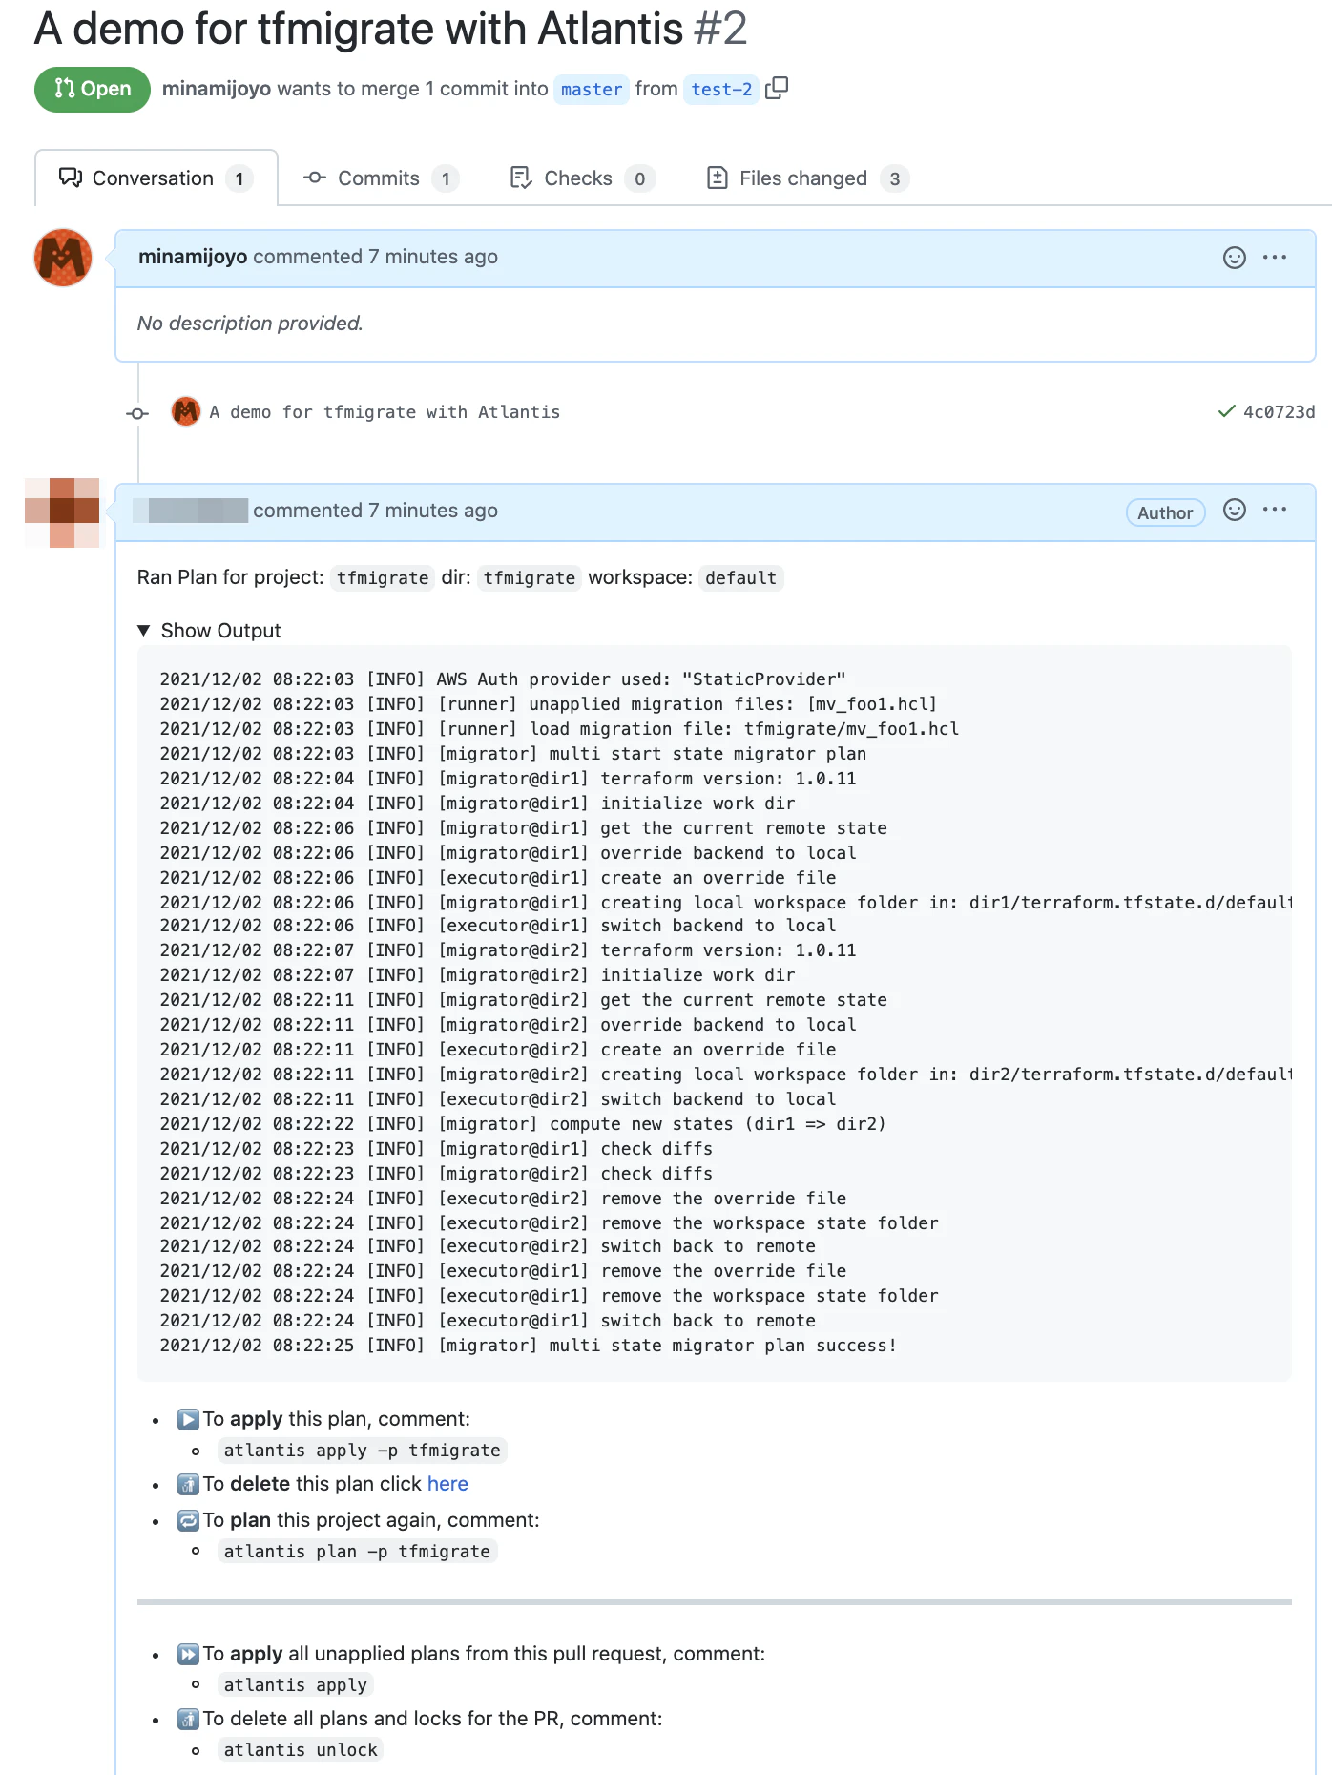Click the '7 minutes ago' timestamp on the plan comment
Image resolution: width=1332 pixels, height=1775 pixels.
pyautogui.click(x=433, y=511)
